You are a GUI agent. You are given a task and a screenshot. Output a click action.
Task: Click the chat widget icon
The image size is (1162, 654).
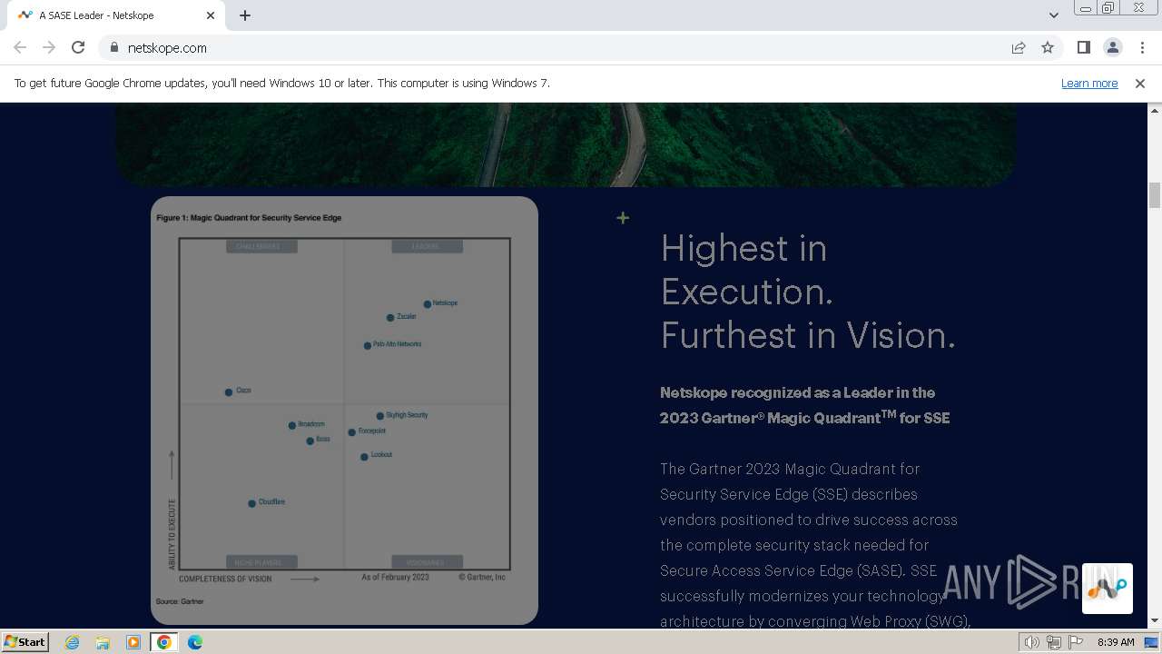pyautogui.click(x=1107, y=589)
